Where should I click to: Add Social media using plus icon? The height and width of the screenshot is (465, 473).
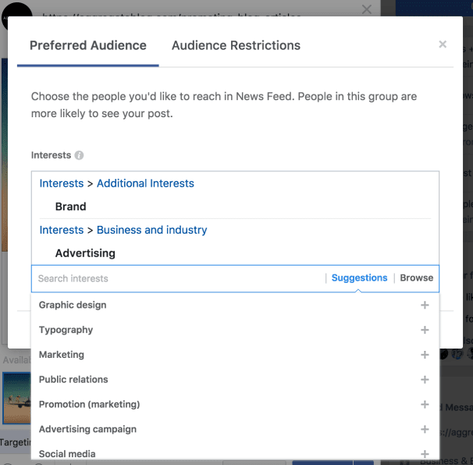pyautogui.click(x=425, y=454)
